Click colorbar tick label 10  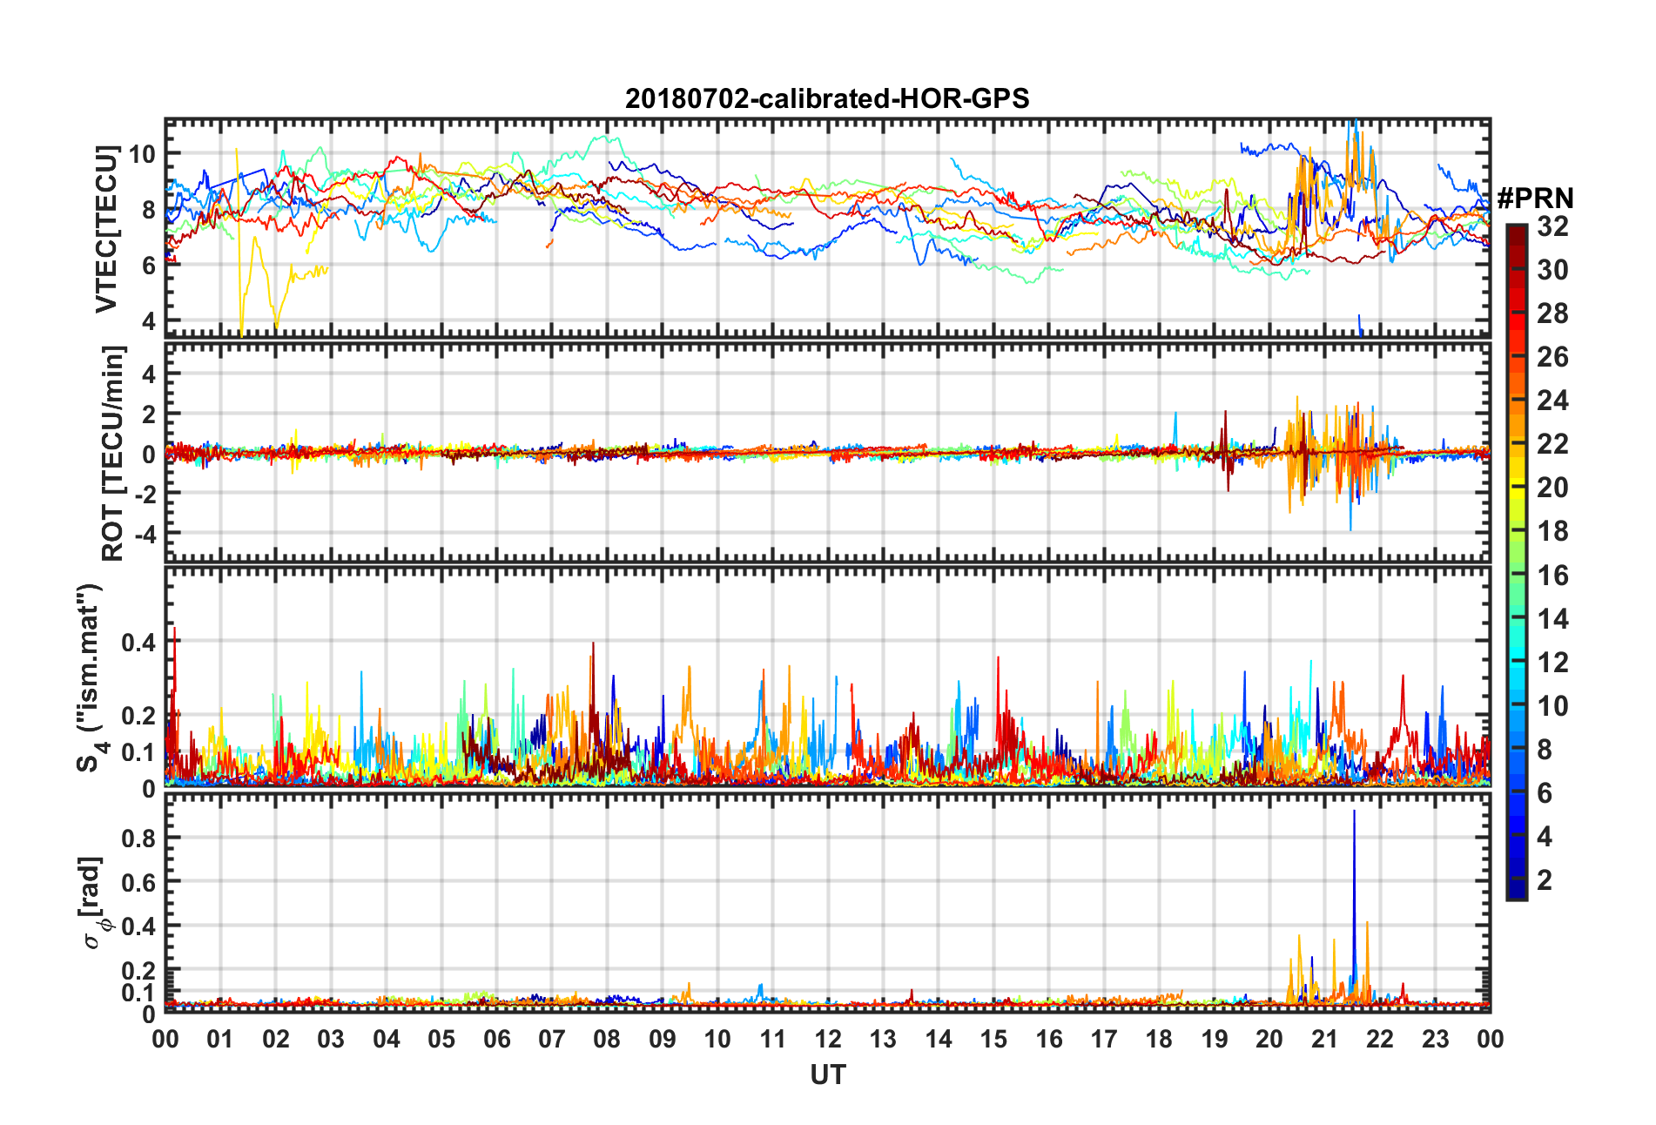tap(1552, 706)
